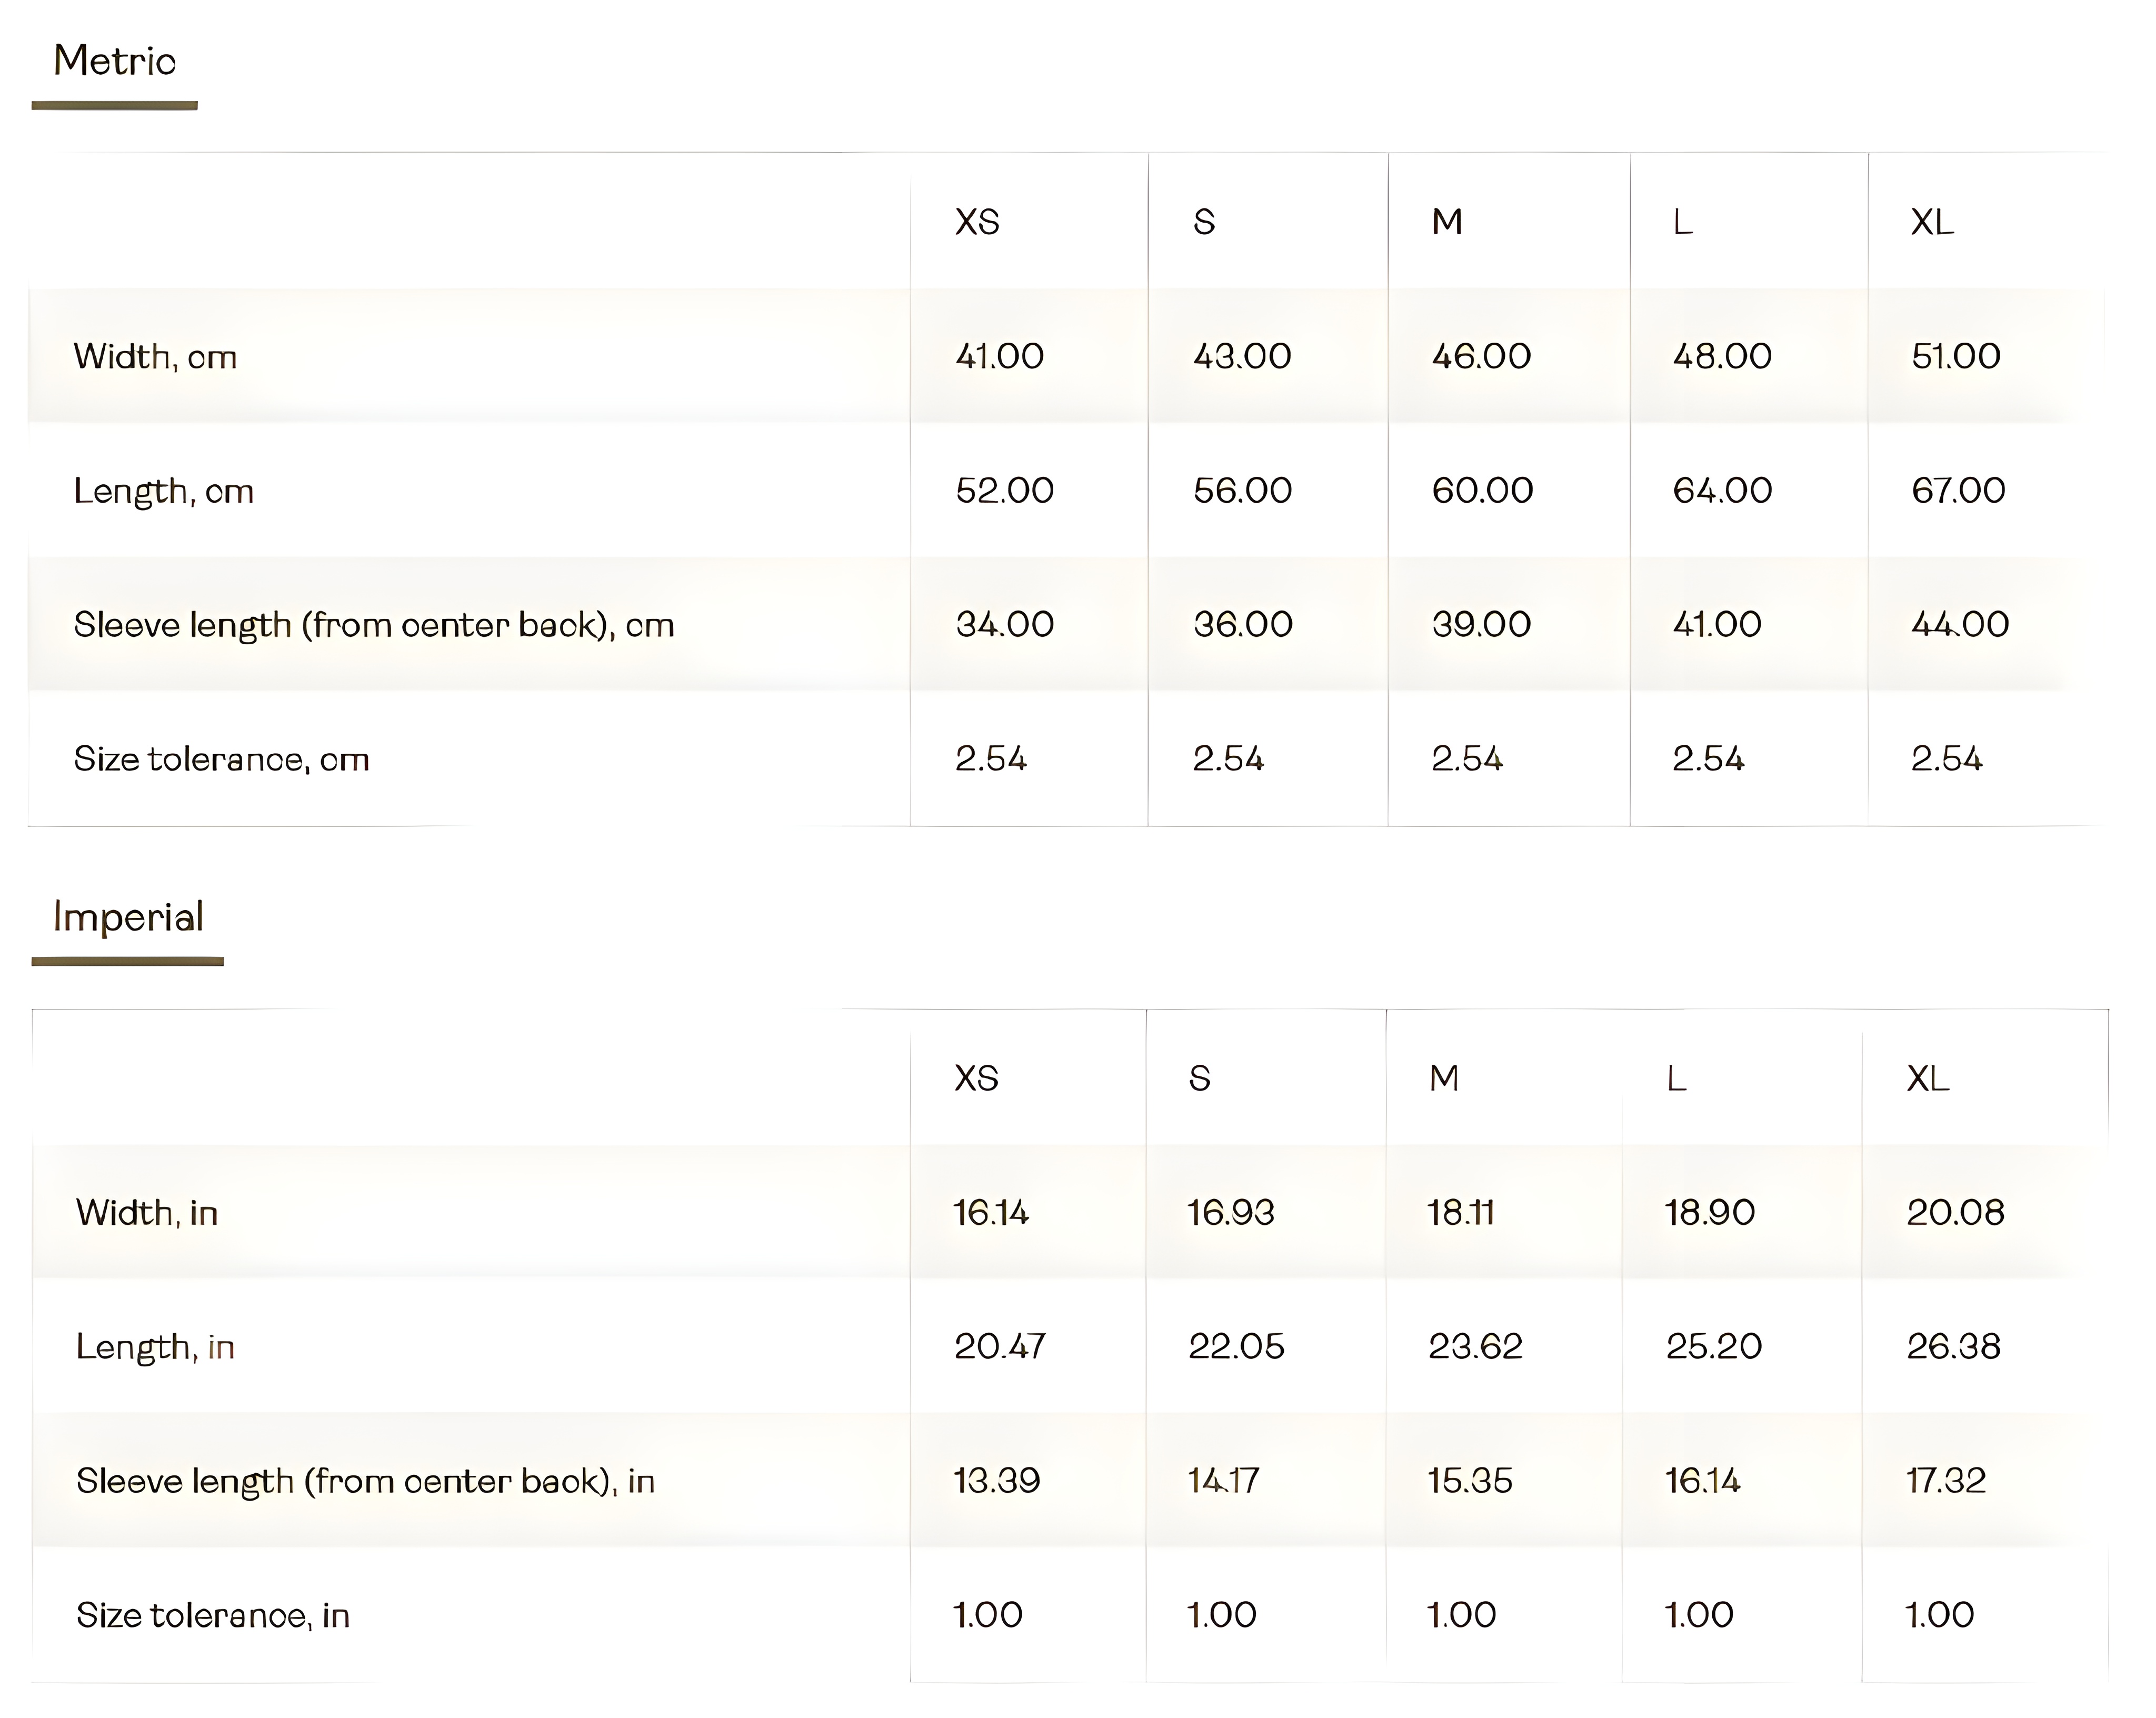The image size is (2156, 1718).
Task: Select the 46.00 width value for M
Action: pos(1481,356)
